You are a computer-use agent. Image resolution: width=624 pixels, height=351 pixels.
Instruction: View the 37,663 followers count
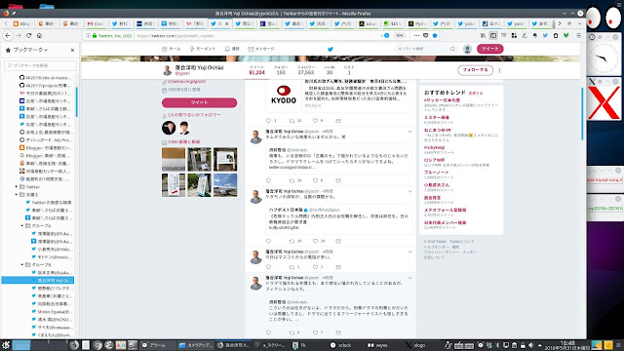click(x=305, y=70)
